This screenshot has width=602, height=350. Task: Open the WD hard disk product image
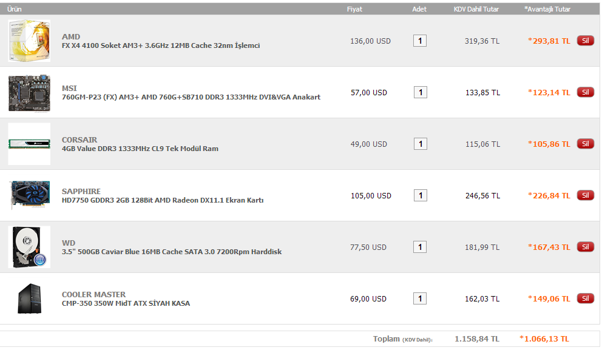[x=29, y=247]
